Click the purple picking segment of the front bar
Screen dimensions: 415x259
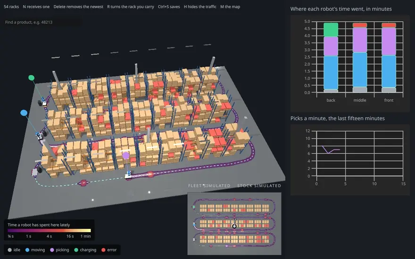(x=389, y=41)
